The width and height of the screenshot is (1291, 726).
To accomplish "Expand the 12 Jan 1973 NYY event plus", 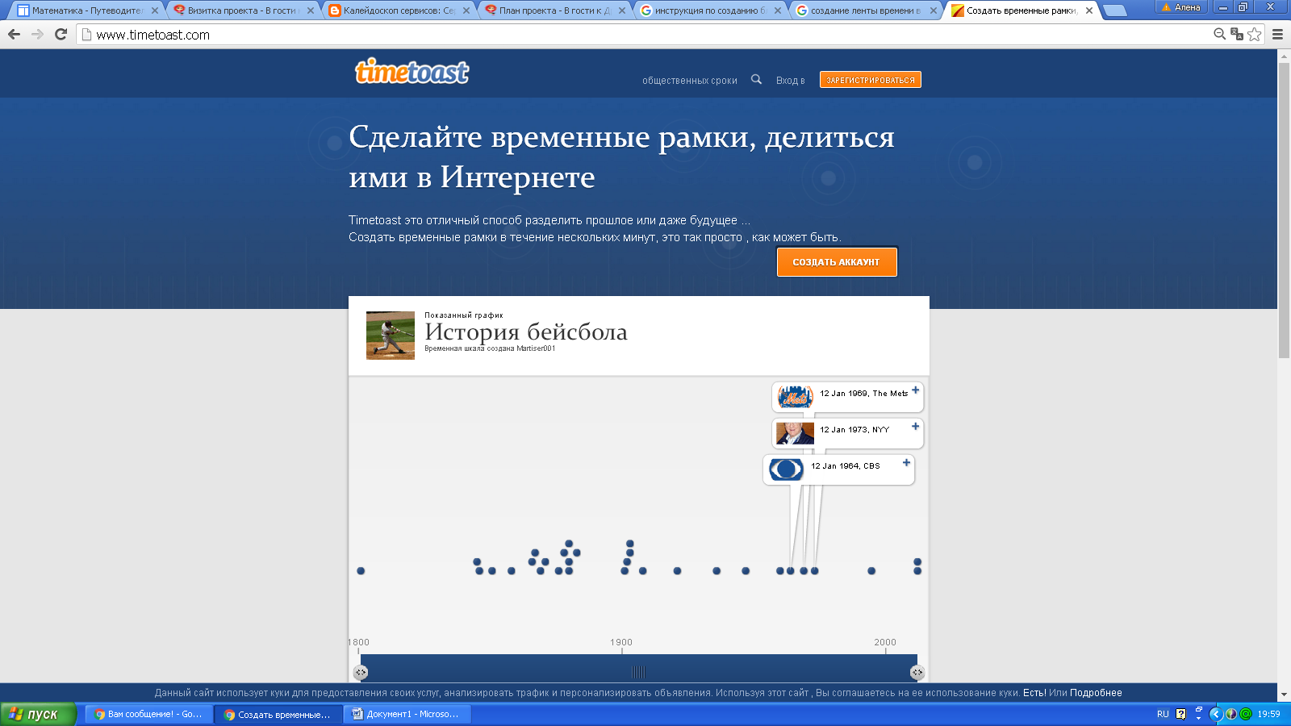I will [x=915, y=427].
